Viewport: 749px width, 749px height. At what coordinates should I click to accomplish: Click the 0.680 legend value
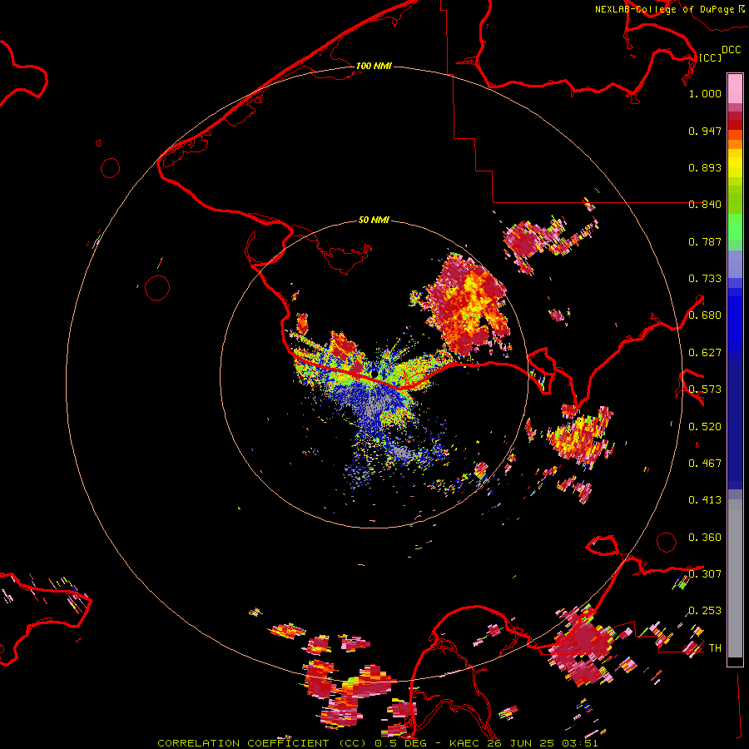705,315
